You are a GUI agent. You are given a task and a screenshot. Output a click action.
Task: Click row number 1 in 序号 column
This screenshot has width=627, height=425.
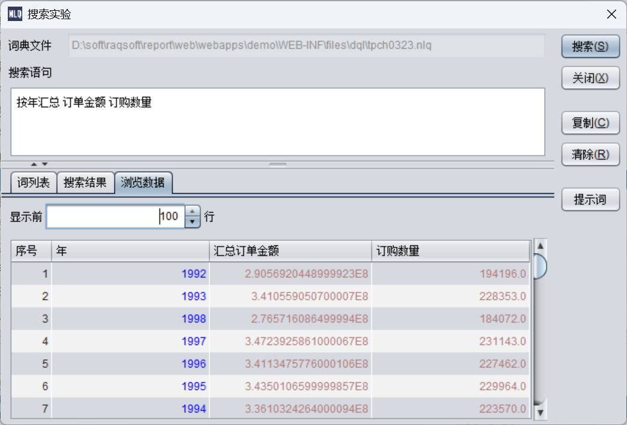coord(31,274)
